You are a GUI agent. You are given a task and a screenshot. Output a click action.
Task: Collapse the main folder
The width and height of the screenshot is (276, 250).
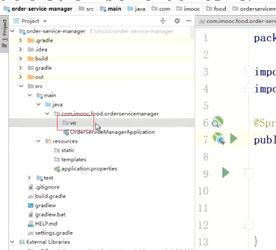[x=30, y=96]
